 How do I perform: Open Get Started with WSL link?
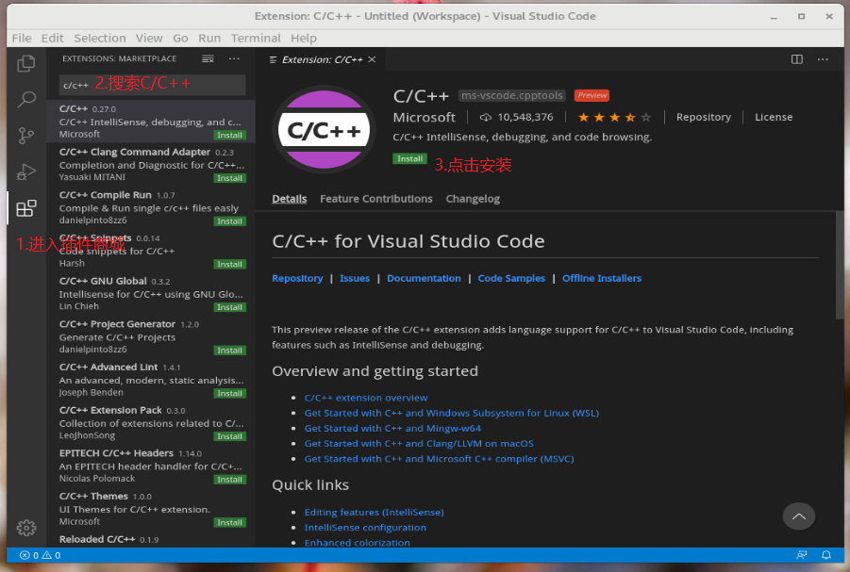point(452,413)
